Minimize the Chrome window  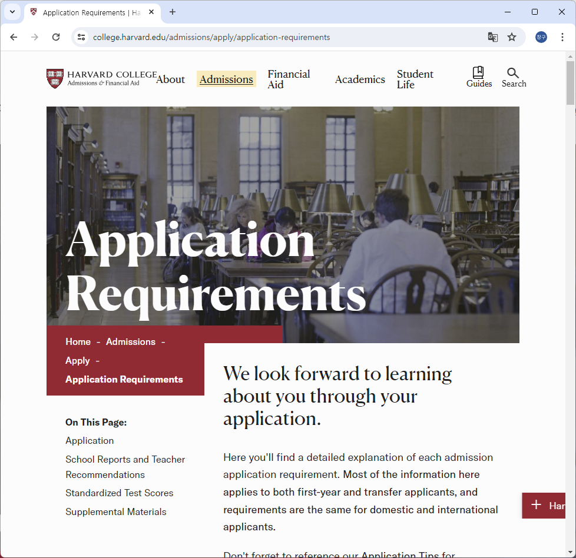pyautogui.click(x=508, y=12)
